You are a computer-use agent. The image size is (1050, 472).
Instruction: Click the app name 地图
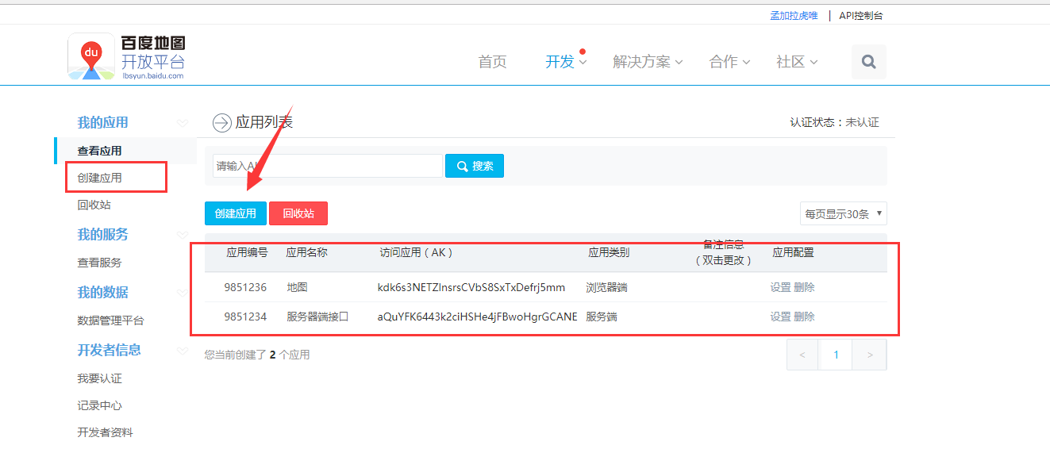tap(297, 287)
